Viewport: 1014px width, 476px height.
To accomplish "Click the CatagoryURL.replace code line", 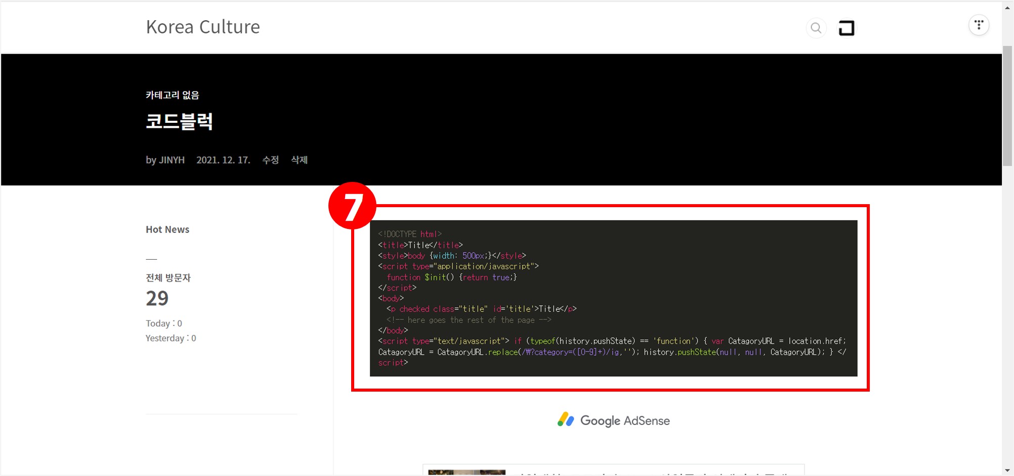I will tap(612, 352).
